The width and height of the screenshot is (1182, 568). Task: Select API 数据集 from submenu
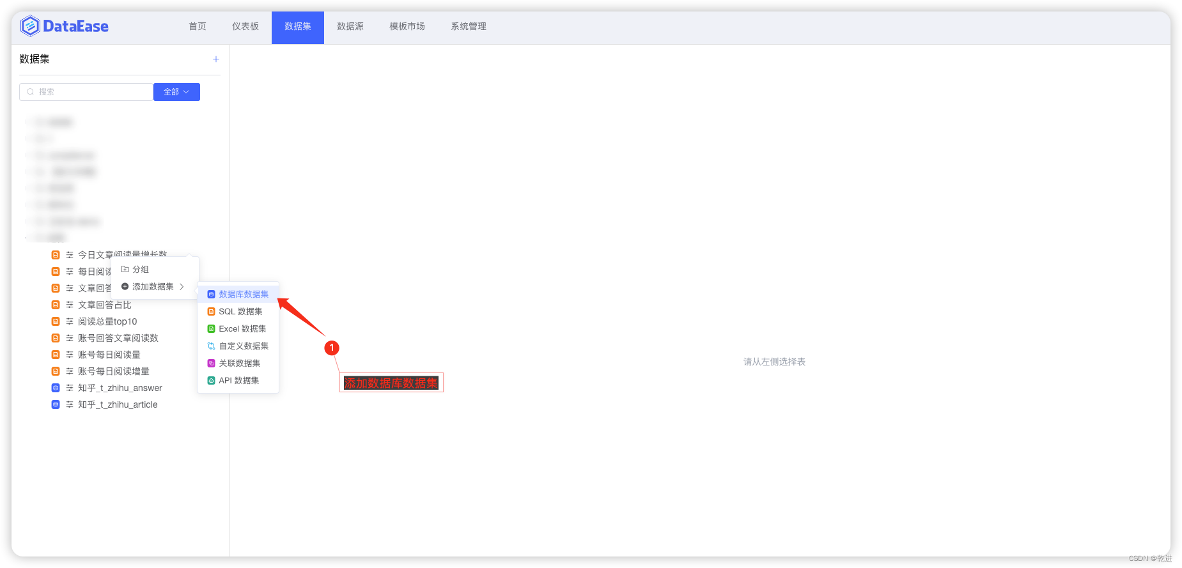238,381
